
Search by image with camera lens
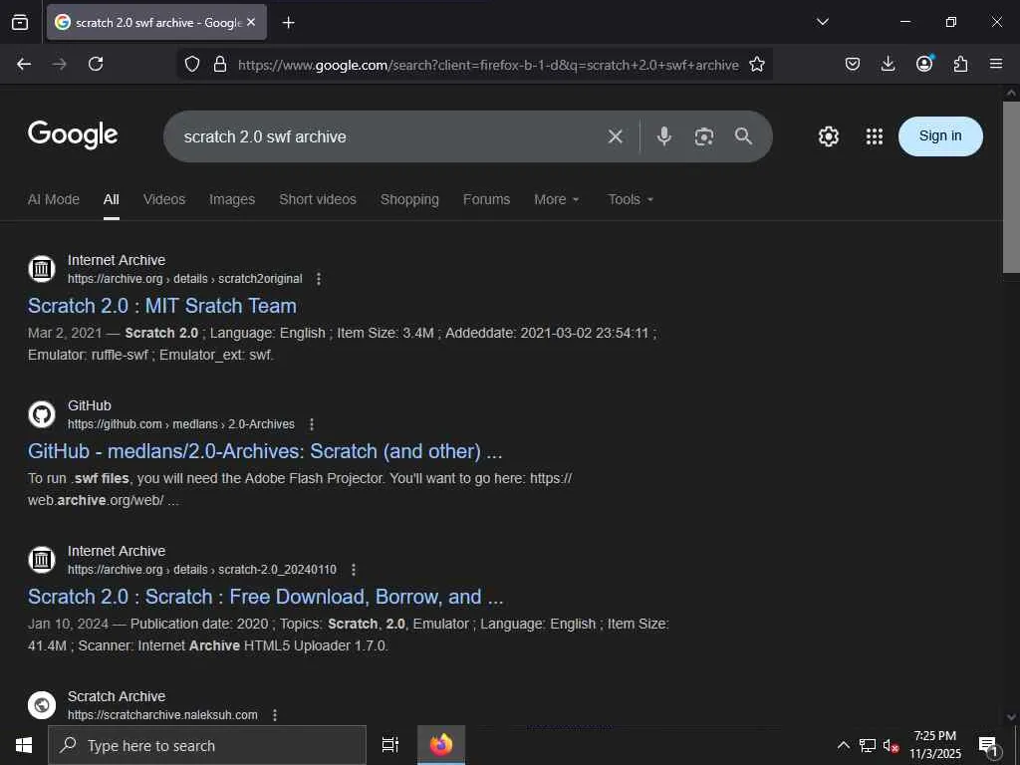tap(704, 136)
